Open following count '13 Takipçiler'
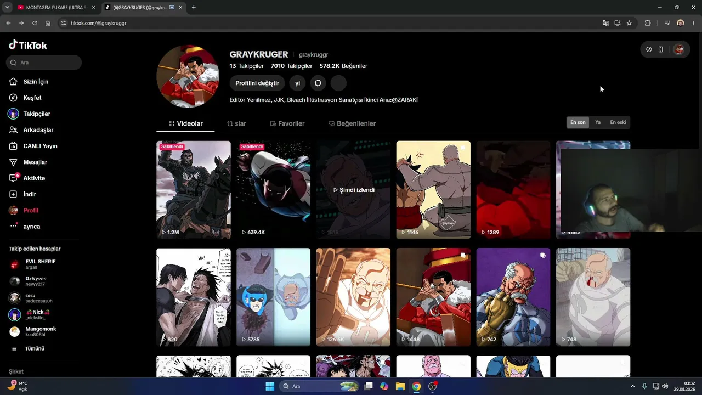702x395 pixels. click(246, 66)
